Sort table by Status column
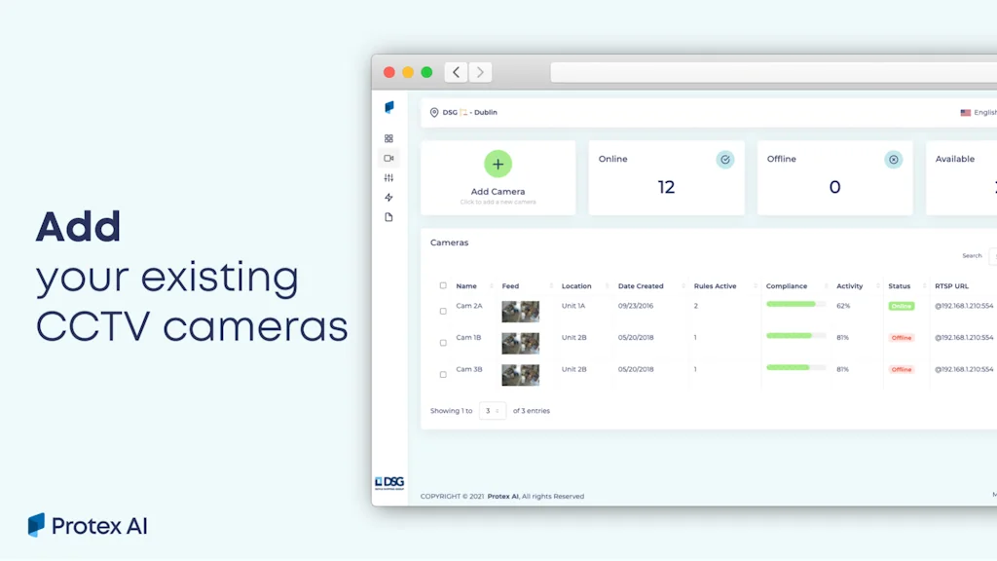The height and width of the screenshot is (561, 997). [x=899, y=286]
